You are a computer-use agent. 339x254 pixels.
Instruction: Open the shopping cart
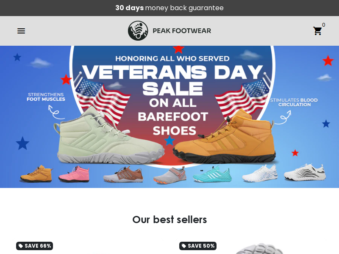point(317,31)
